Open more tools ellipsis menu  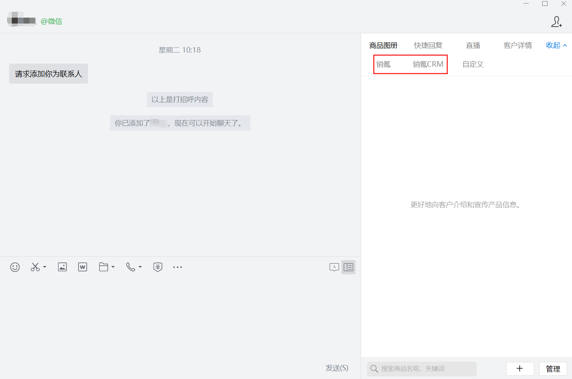tap(178, 267)
